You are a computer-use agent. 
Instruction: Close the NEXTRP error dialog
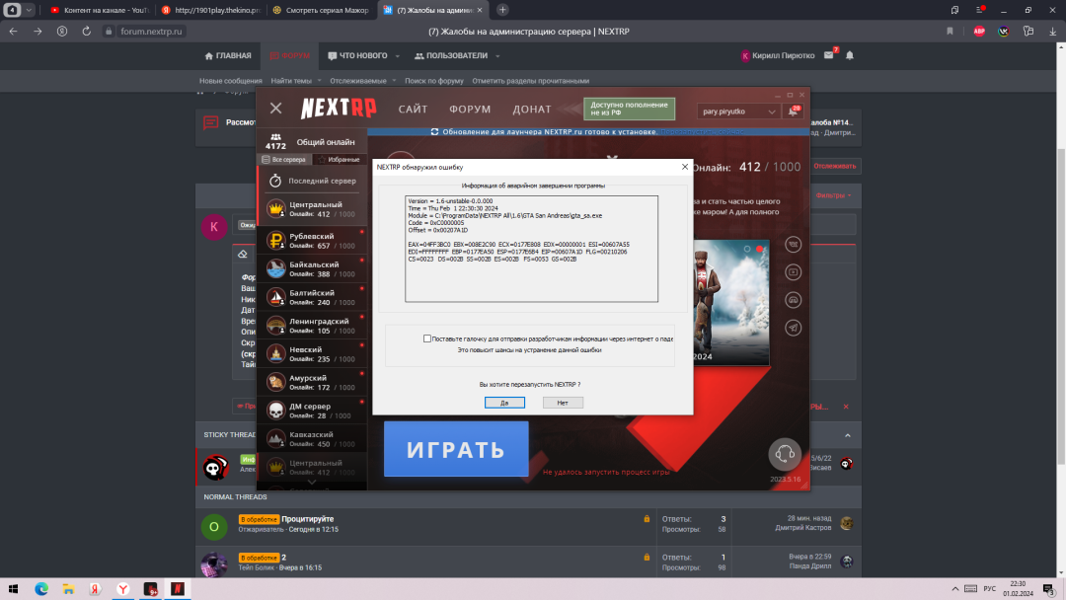[x=685, y=167]
